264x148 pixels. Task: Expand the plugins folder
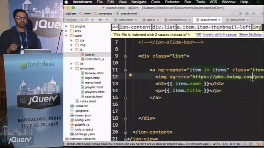[66, 26]
